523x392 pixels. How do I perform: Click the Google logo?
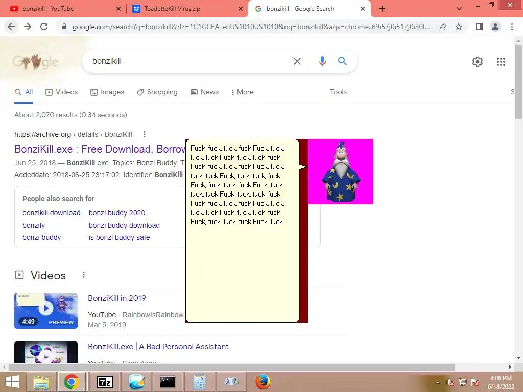(35, 61)
